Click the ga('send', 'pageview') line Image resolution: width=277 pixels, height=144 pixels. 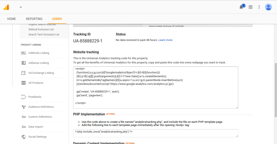(90, 95)
